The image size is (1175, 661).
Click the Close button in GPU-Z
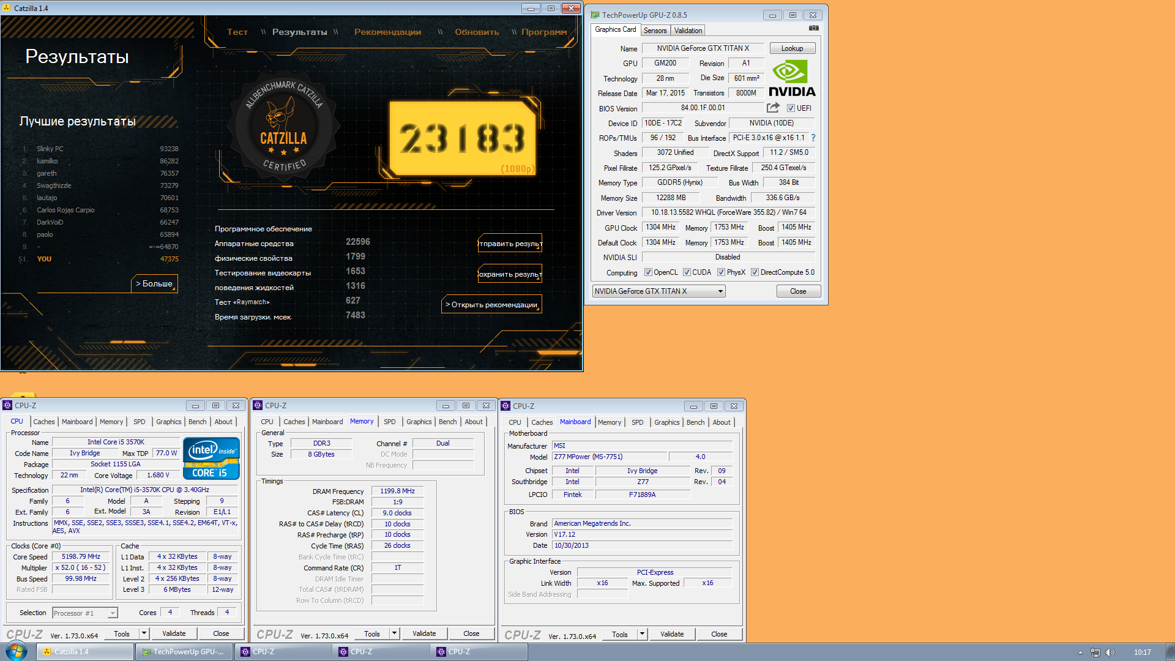tap(798, 291)
